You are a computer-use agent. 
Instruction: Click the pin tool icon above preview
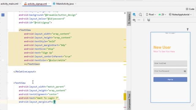(x=187, y=29)
